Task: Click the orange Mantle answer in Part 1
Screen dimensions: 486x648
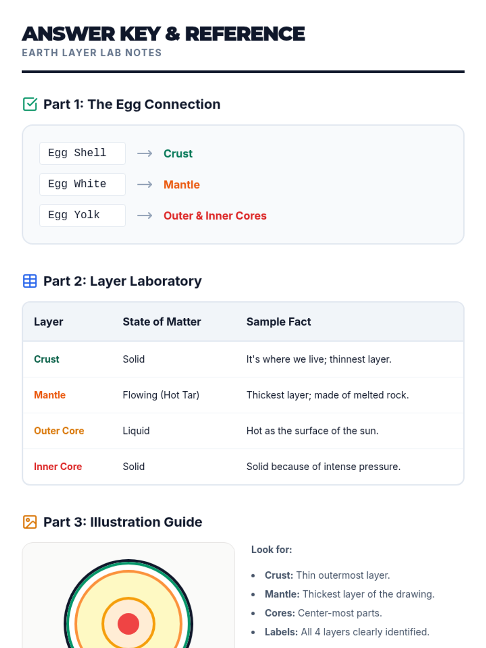Action: pyautogui.click(x=181, y=185)
